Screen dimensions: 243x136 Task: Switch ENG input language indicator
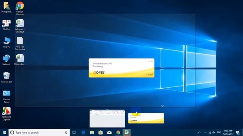(219, 133)
